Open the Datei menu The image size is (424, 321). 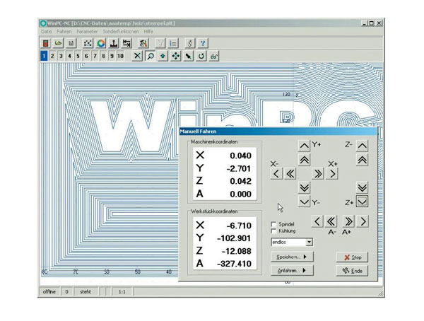46,32
